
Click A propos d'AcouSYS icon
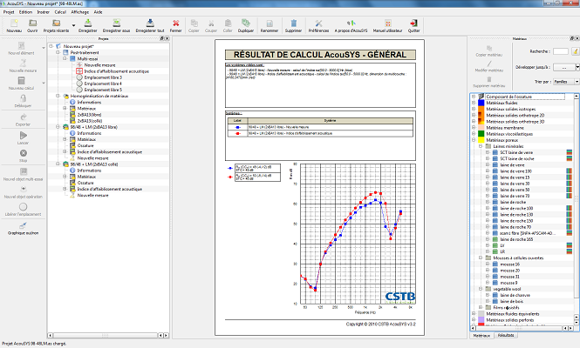pos(351,23)
